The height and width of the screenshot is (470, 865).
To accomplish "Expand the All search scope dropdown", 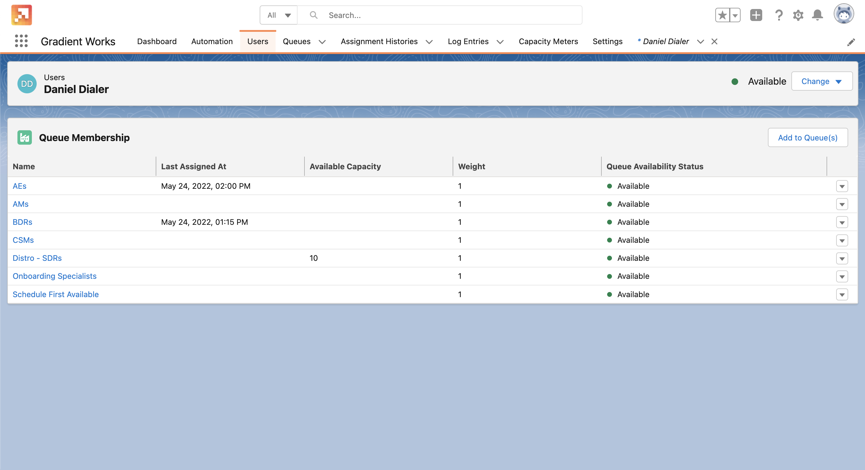I will pos(279,15).
